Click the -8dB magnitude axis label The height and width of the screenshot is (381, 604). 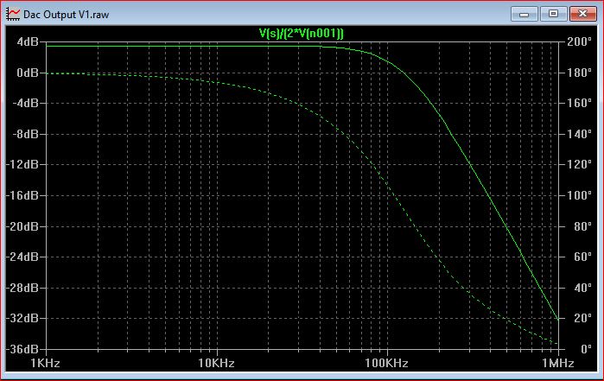pos(25,134)
